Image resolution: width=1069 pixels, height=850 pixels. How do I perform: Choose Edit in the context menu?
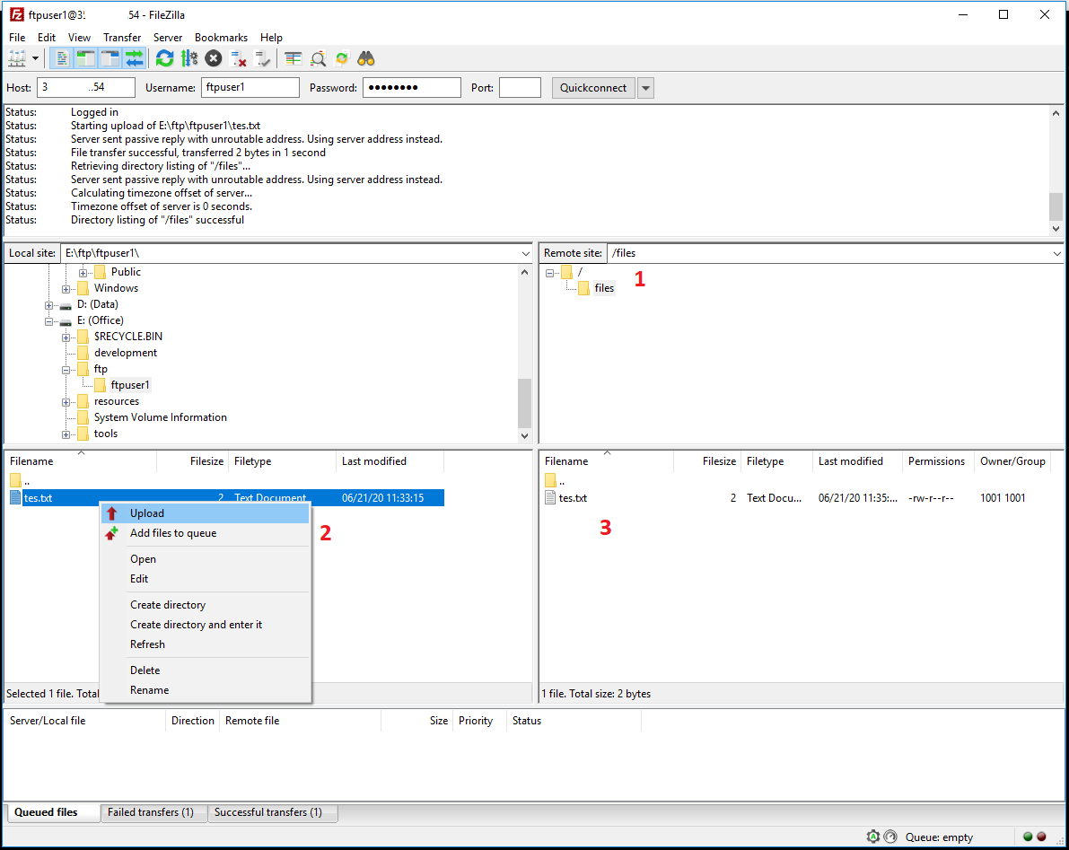tap(206, 579)
